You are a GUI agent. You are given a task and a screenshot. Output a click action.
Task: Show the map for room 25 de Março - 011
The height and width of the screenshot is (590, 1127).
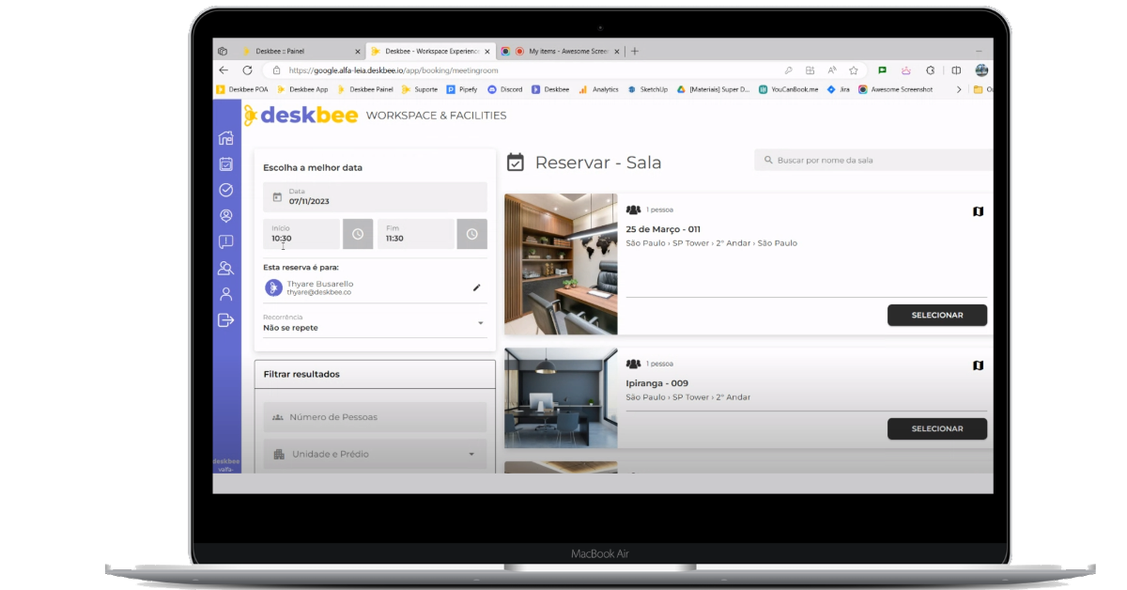(x=978, y=211)
